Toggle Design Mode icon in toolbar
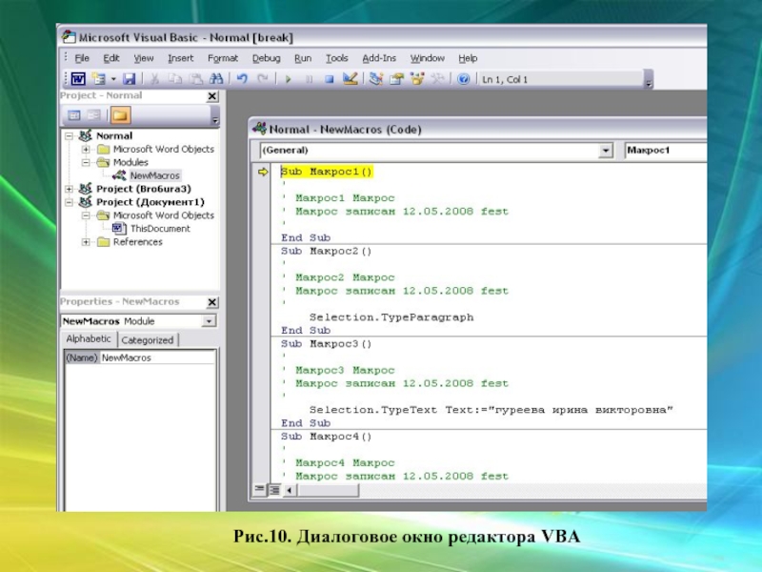The image size is (762, 572). pos(350,79)
